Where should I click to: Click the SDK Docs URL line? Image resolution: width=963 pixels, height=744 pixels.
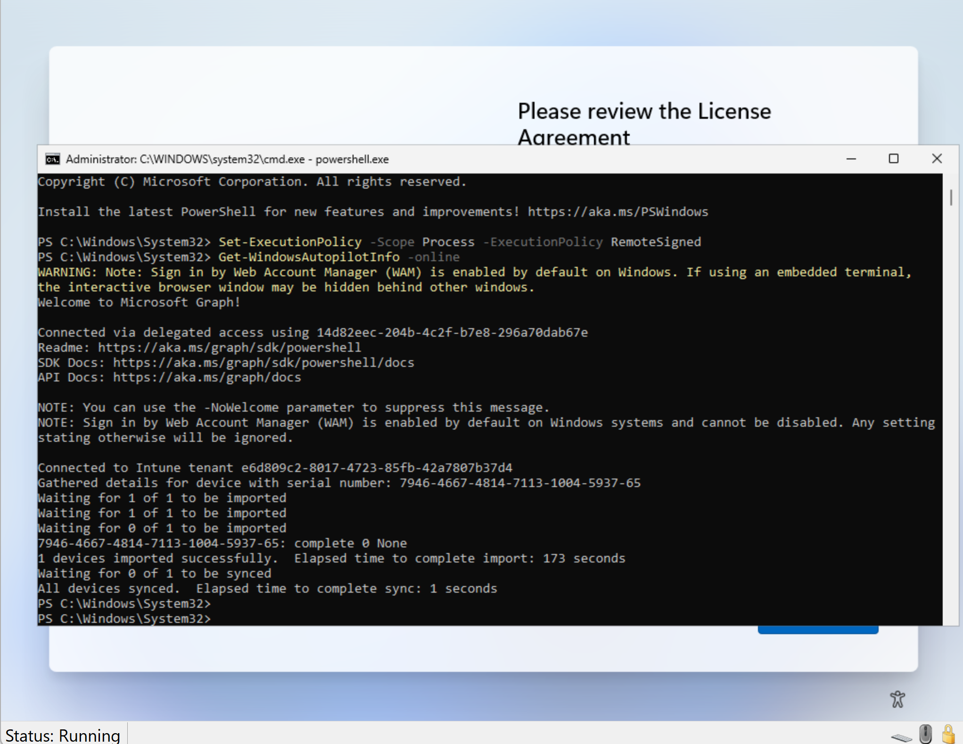click(x=263, y=363)
